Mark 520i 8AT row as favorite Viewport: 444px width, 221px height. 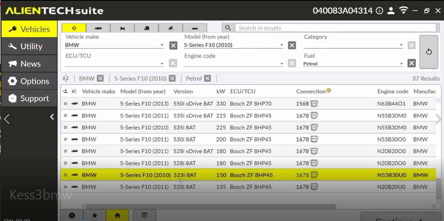tap(65, 187)
